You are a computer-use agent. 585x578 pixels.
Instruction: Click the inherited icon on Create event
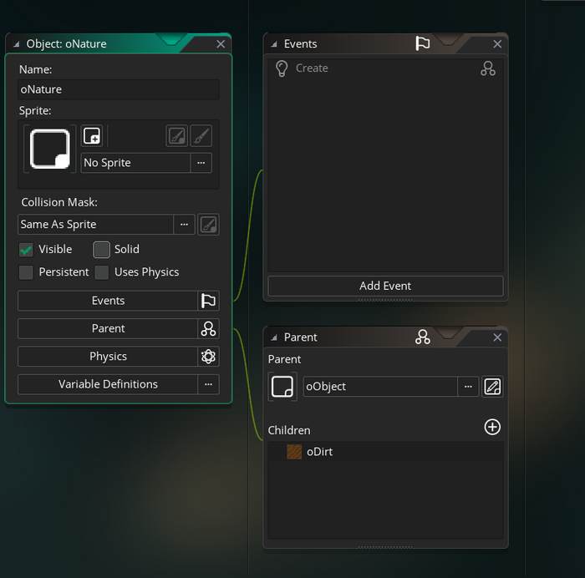[488, 68]
